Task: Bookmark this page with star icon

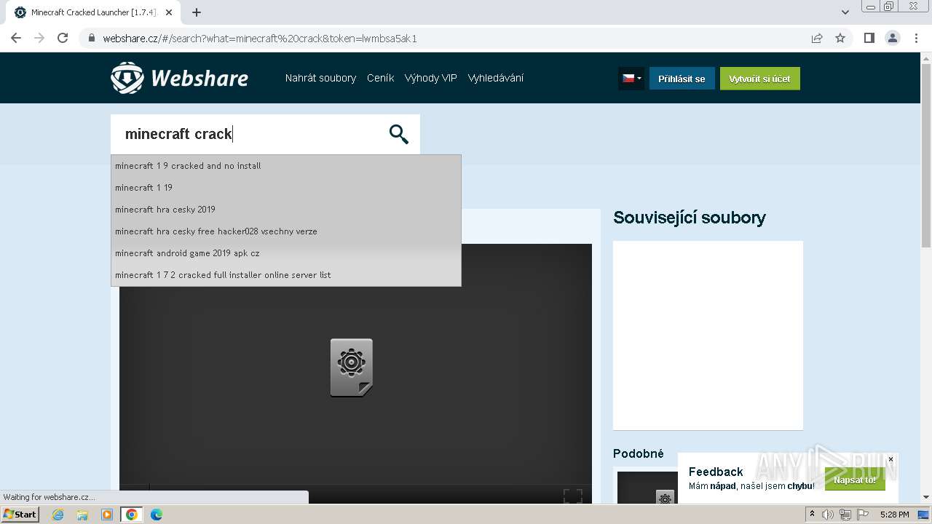Action: pos(840,38)
